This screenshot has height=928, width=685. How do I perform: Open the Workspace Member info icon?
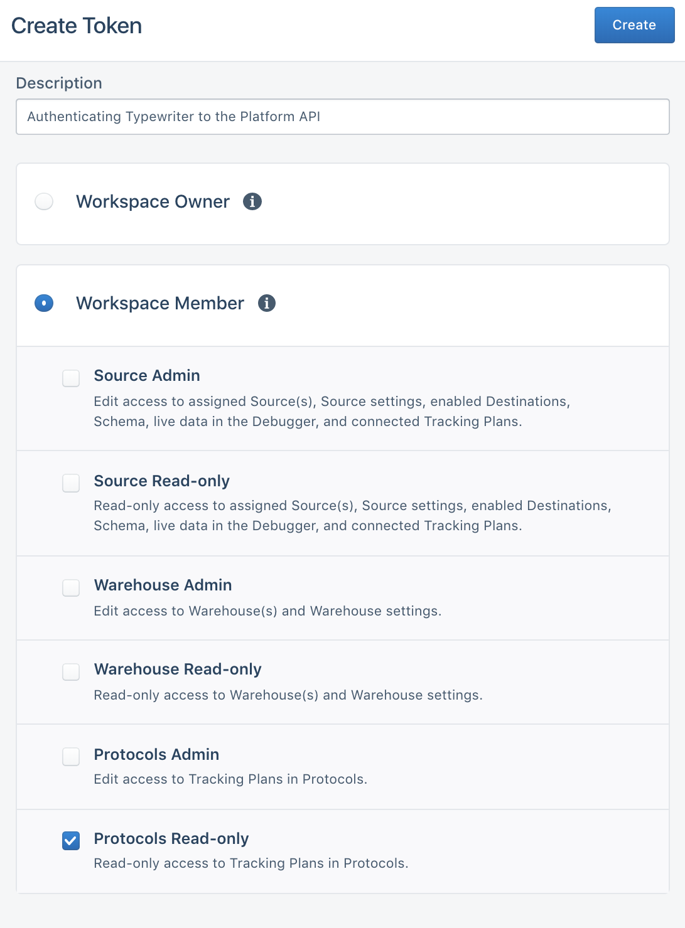pyautogui.click(x=267, y=303)
